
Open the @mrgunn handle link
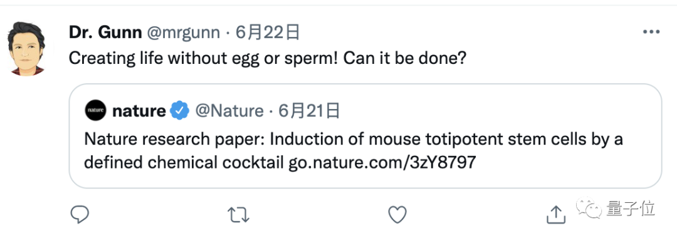click(184, 33)
